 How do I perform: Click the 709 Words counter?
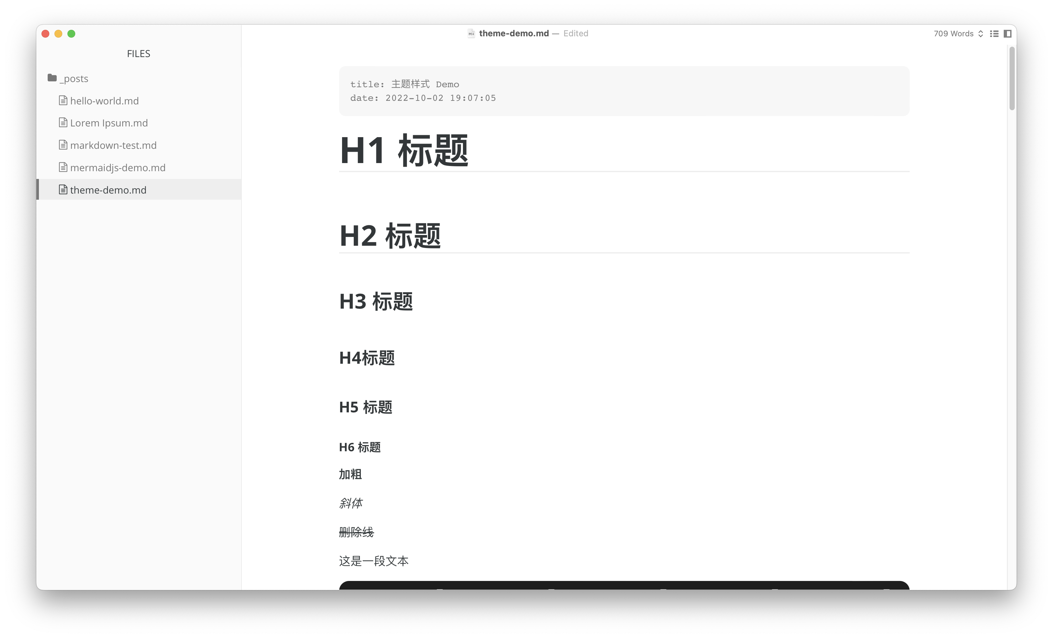pyautogui.click(x=953, y=33)
